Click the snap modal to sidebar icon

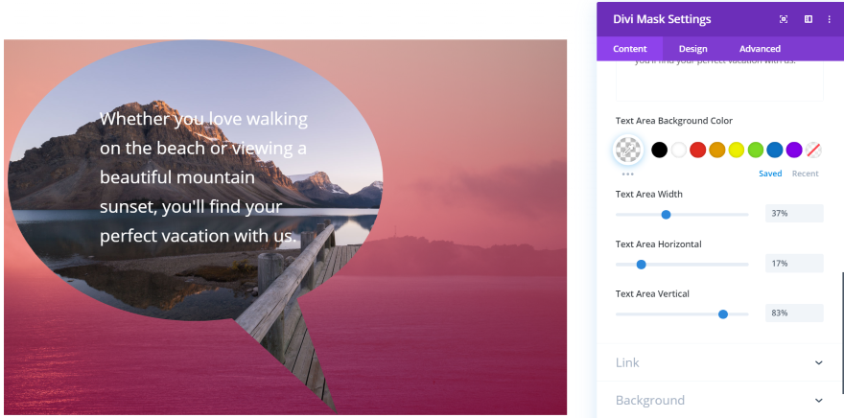tap(809, 19)
